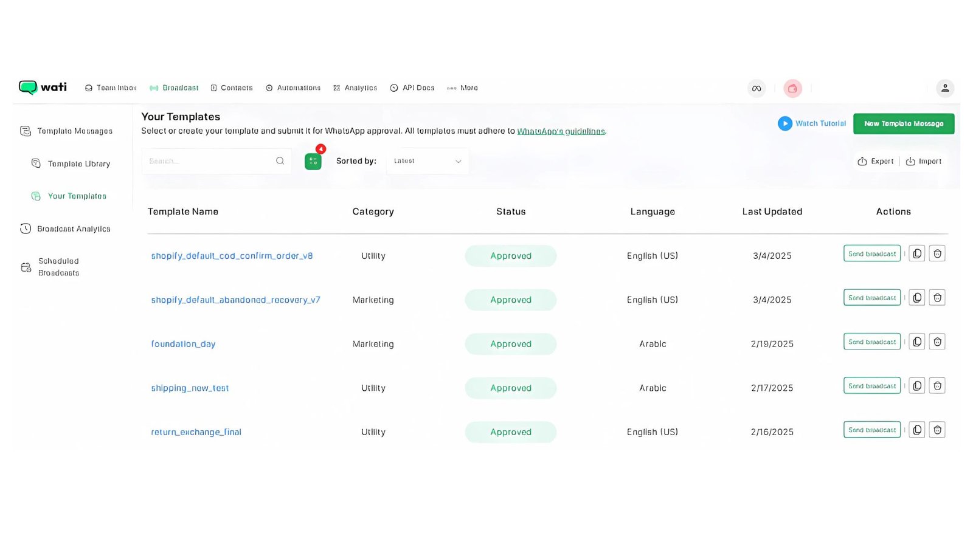
Task: Click into the template search field
Action: click(207, 161)
